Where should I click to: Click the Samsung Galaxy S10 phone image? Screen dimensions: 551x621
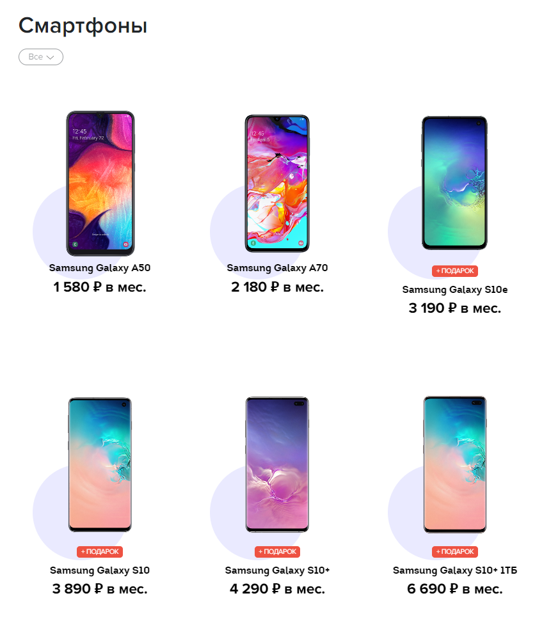[x=100, y=464]
